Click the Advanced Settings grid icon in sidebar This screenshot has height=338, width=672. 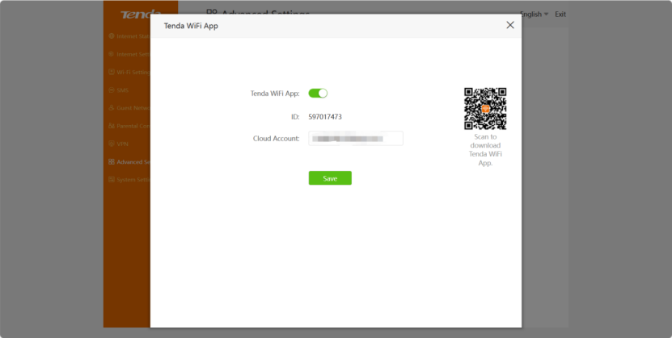[x=111, y=161]
